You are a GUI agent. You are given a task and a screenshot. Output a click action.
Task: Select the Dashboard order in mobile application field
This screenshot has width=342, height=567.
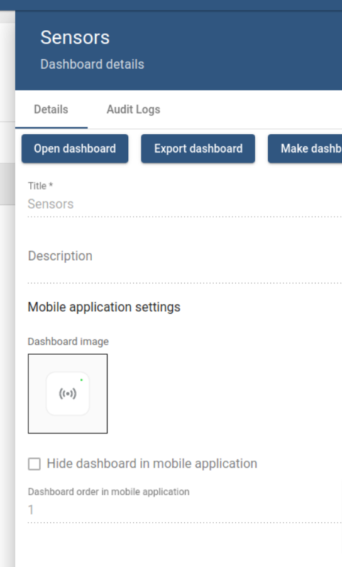tap(185, 510)
